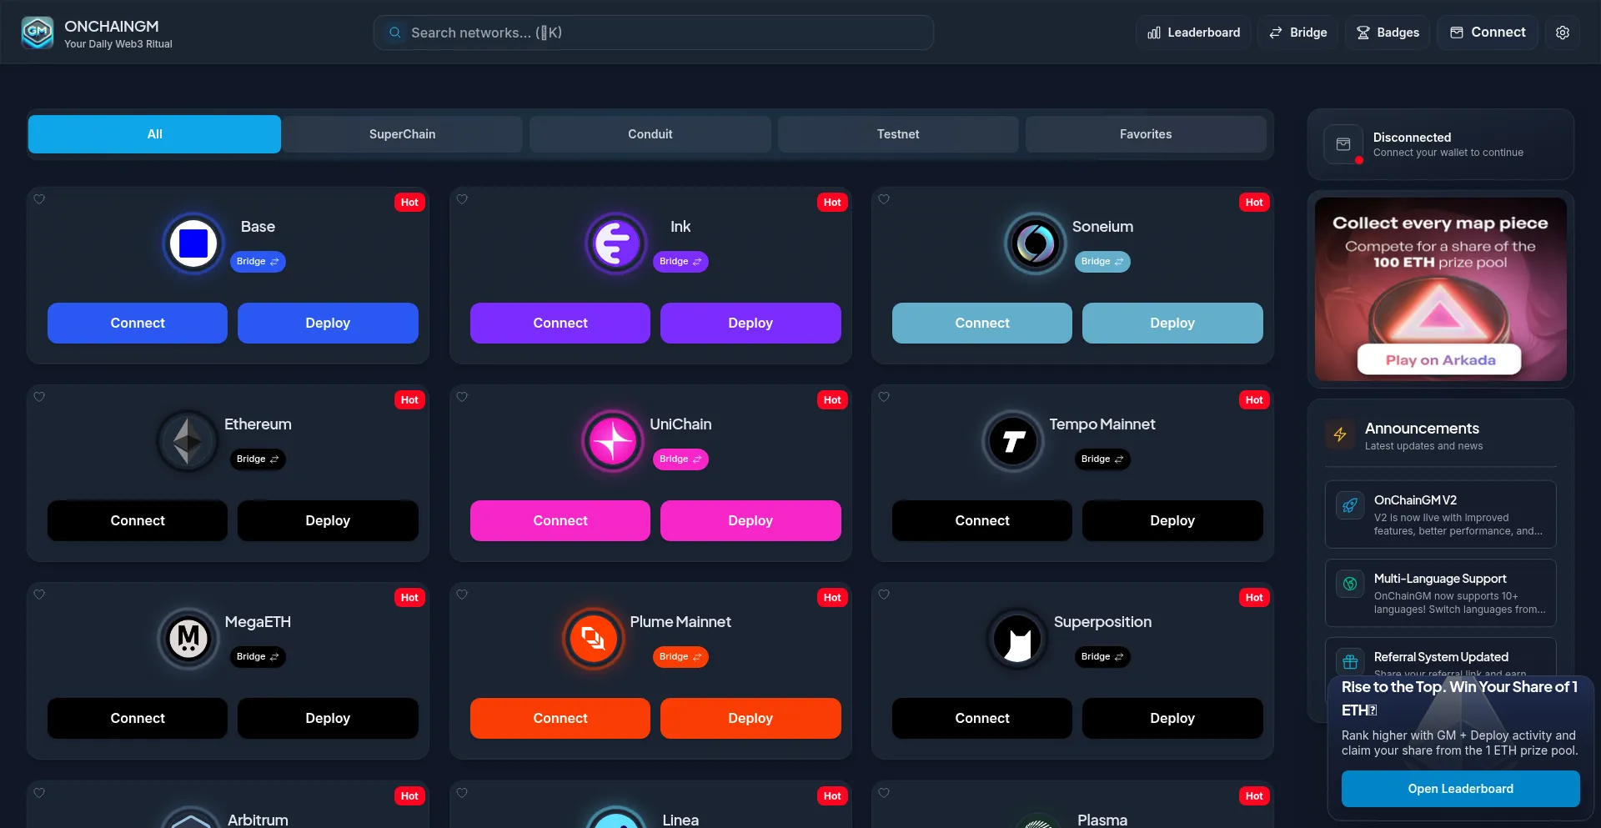Click the MegaETH network logo
Viewport: 1601px width, 828px height.
(188, 639)
